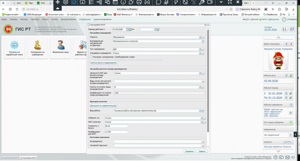Open the 'Приказы' menu
This screenshot has height=161, width=300.
tap(14, 19)
